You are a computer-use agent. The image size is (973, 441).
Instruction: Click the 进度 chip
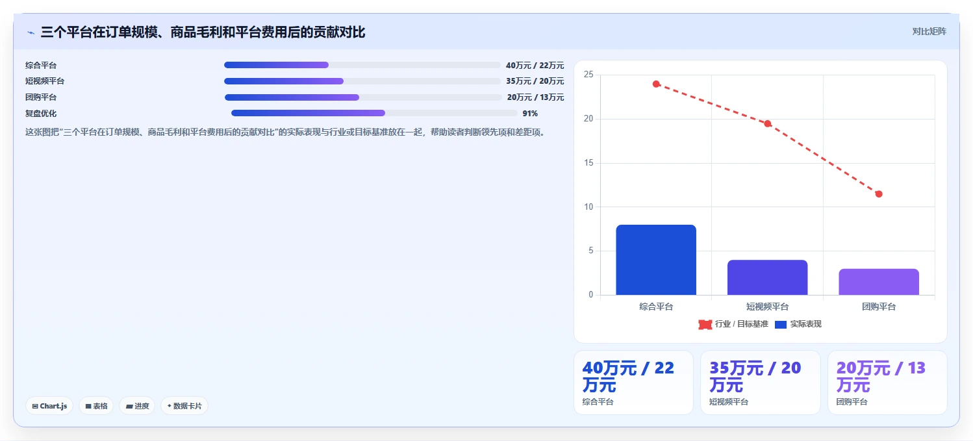click(x=137, y=406)
